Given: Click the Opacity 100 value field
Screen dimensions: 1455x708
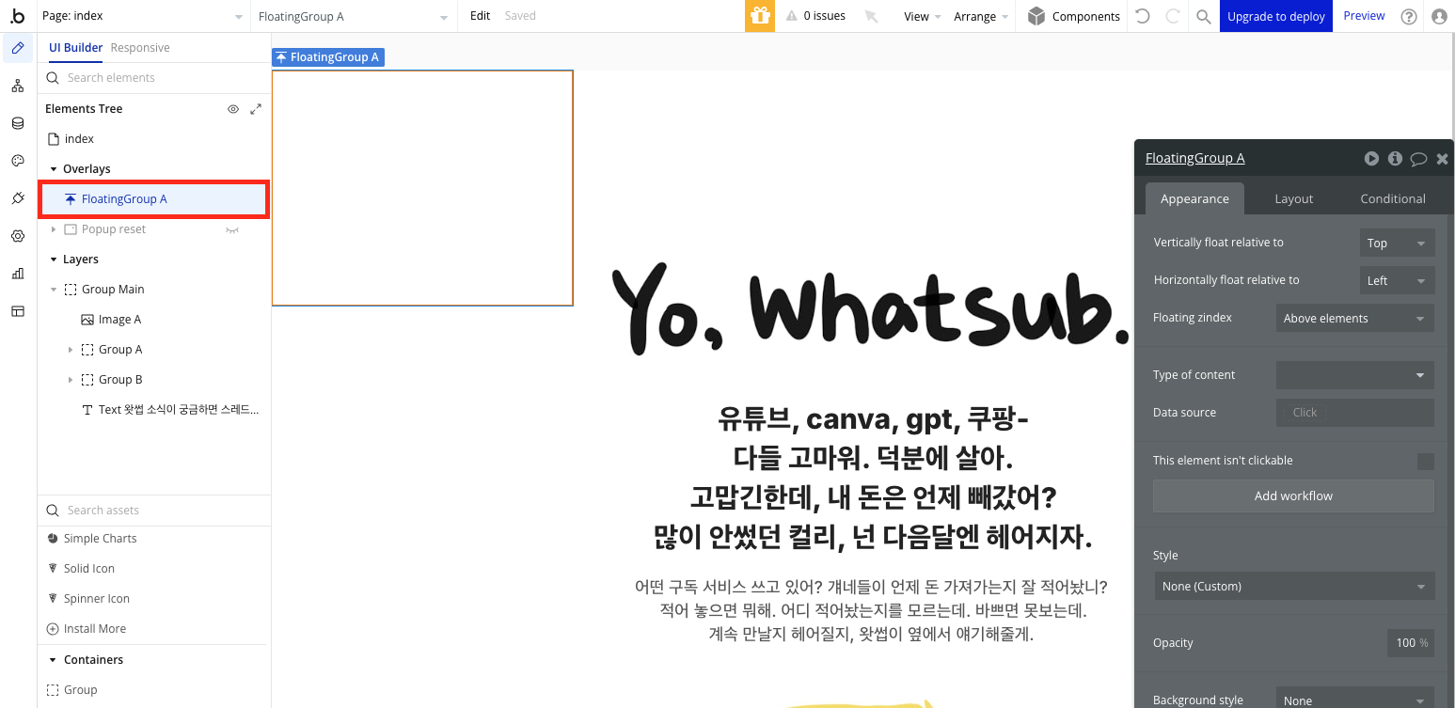Looking at the screenshot, I should [1410, 643].
